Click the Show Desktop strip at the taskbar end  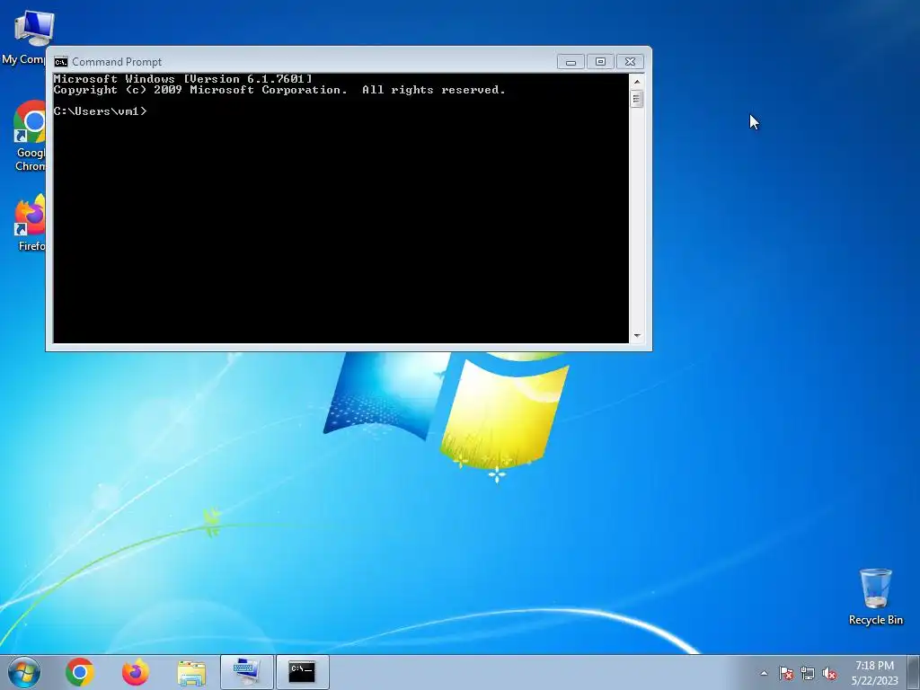(x=914, y=672)
